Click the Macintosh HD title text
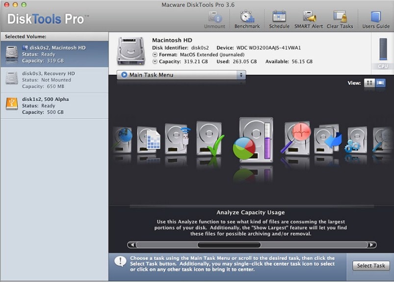394x282 pixels. [x=172, y=40]
